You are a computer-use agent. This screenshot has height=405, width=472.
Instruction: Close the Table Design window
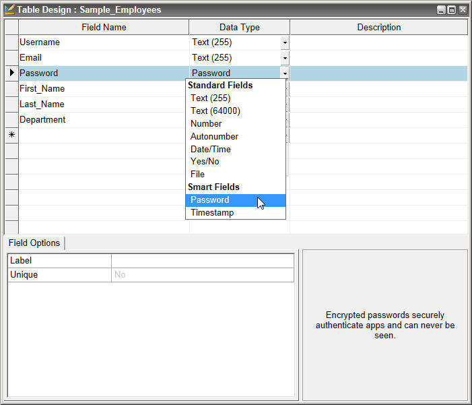(462, 10)
